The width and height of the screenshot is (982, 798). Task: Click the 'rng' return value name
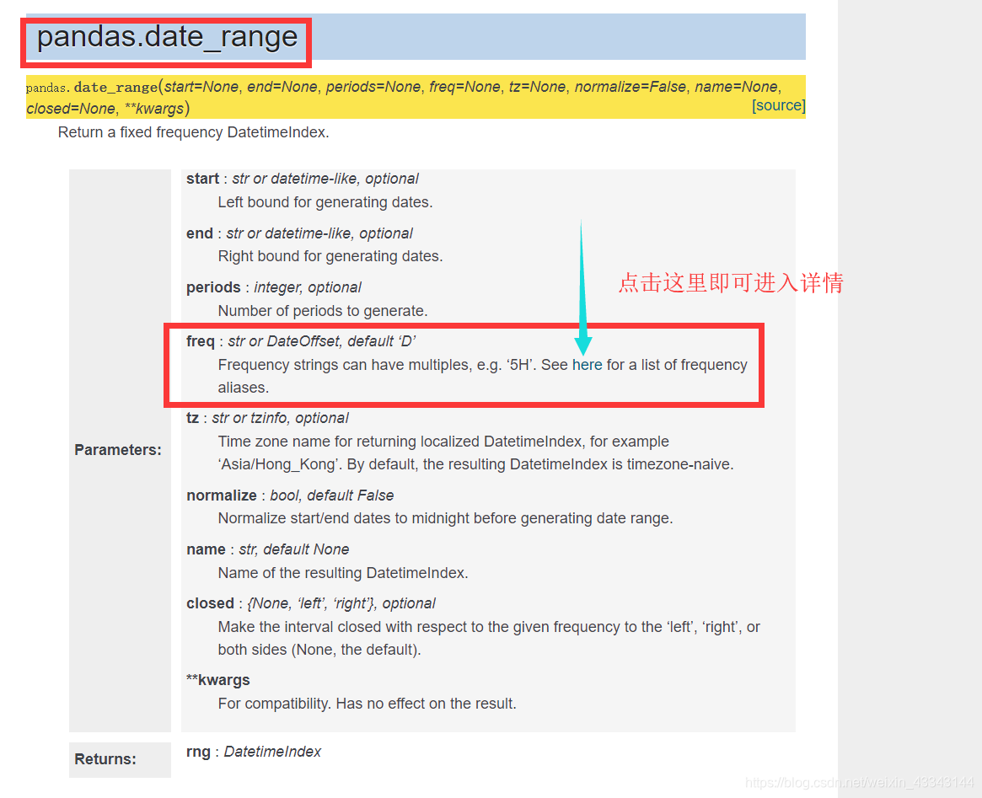pyautogui.click(x=198, y=752)
